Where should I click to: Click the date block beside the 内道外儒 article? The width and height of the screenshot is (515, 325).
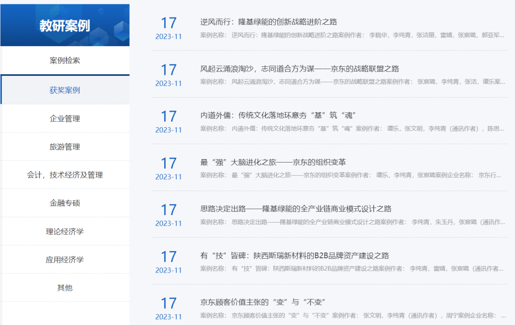tap(168, 122)
